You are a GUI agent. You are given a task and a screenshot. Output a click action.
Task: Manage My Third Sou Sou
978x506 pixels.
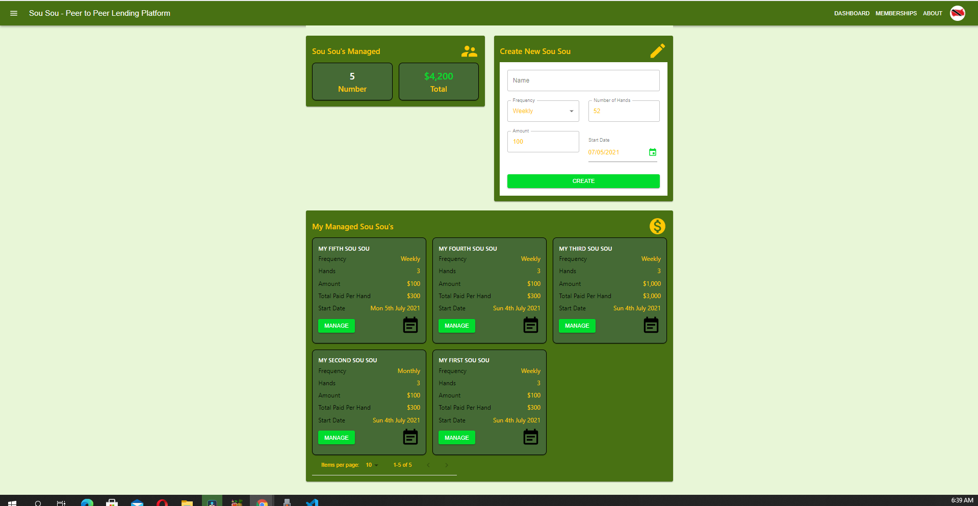pos(577,326)
